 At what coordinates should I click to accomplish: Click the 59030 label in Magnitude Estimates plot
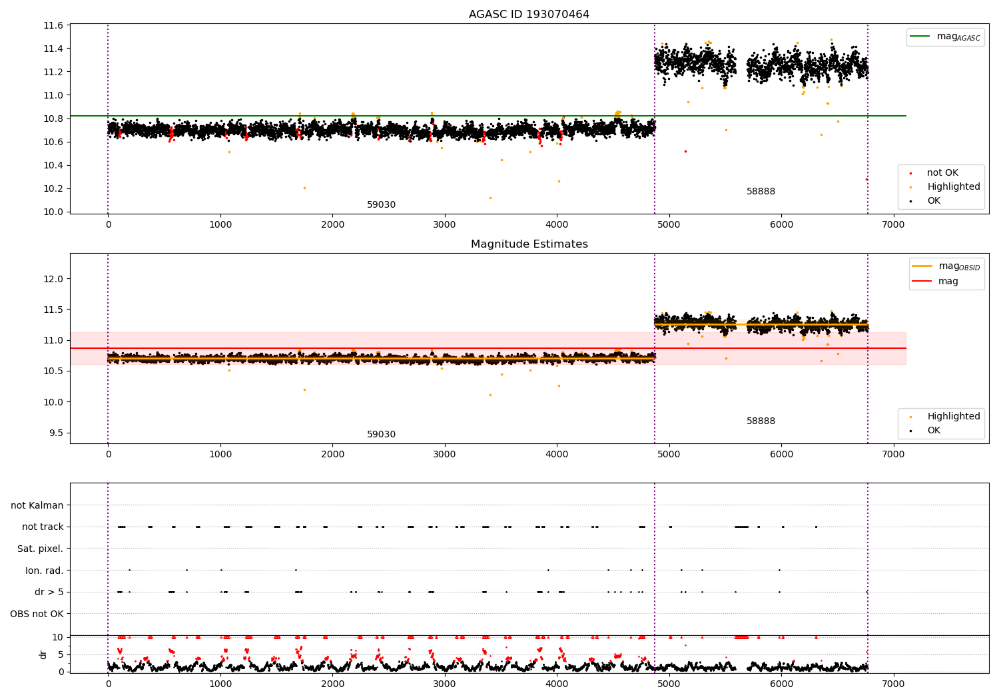(381, 435)
